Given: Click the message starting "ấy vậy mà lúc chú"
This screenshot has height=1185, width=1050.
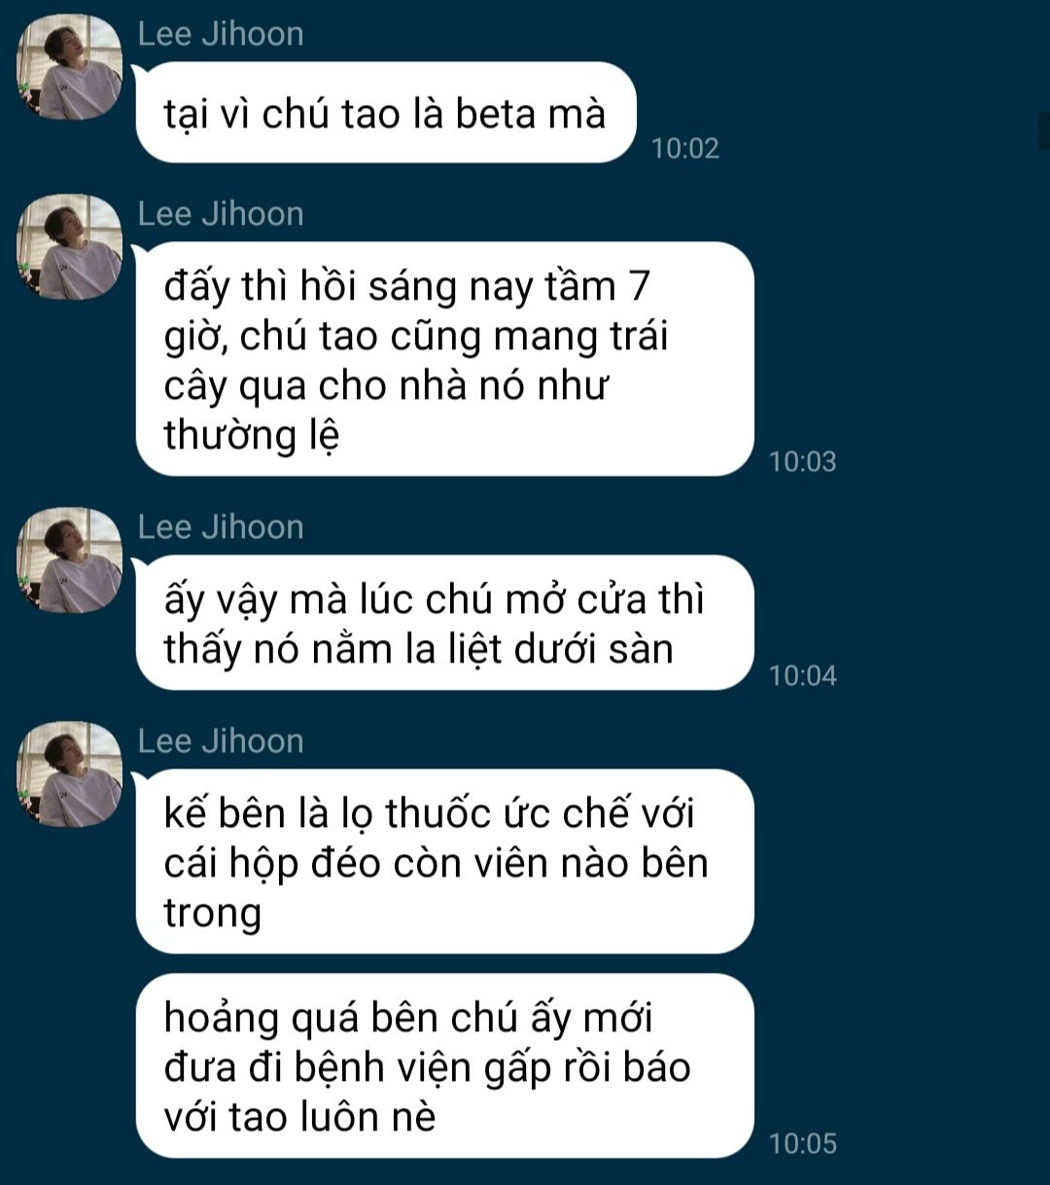Looking at the screenshot, I should click(x=444, y=624).
